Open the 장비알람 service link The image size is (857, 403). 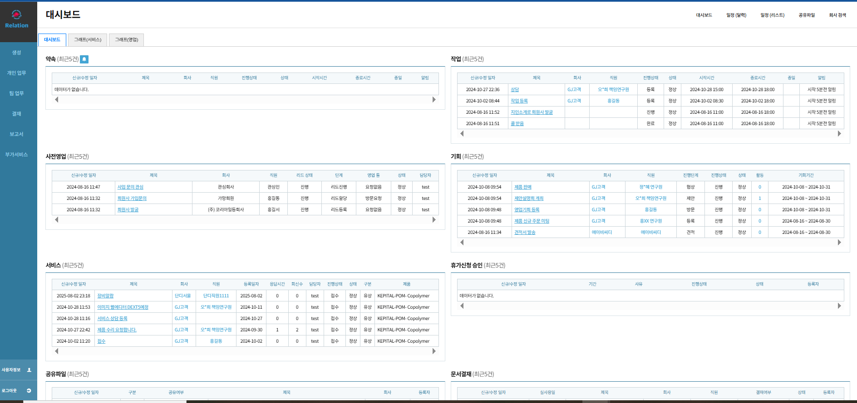105,296
